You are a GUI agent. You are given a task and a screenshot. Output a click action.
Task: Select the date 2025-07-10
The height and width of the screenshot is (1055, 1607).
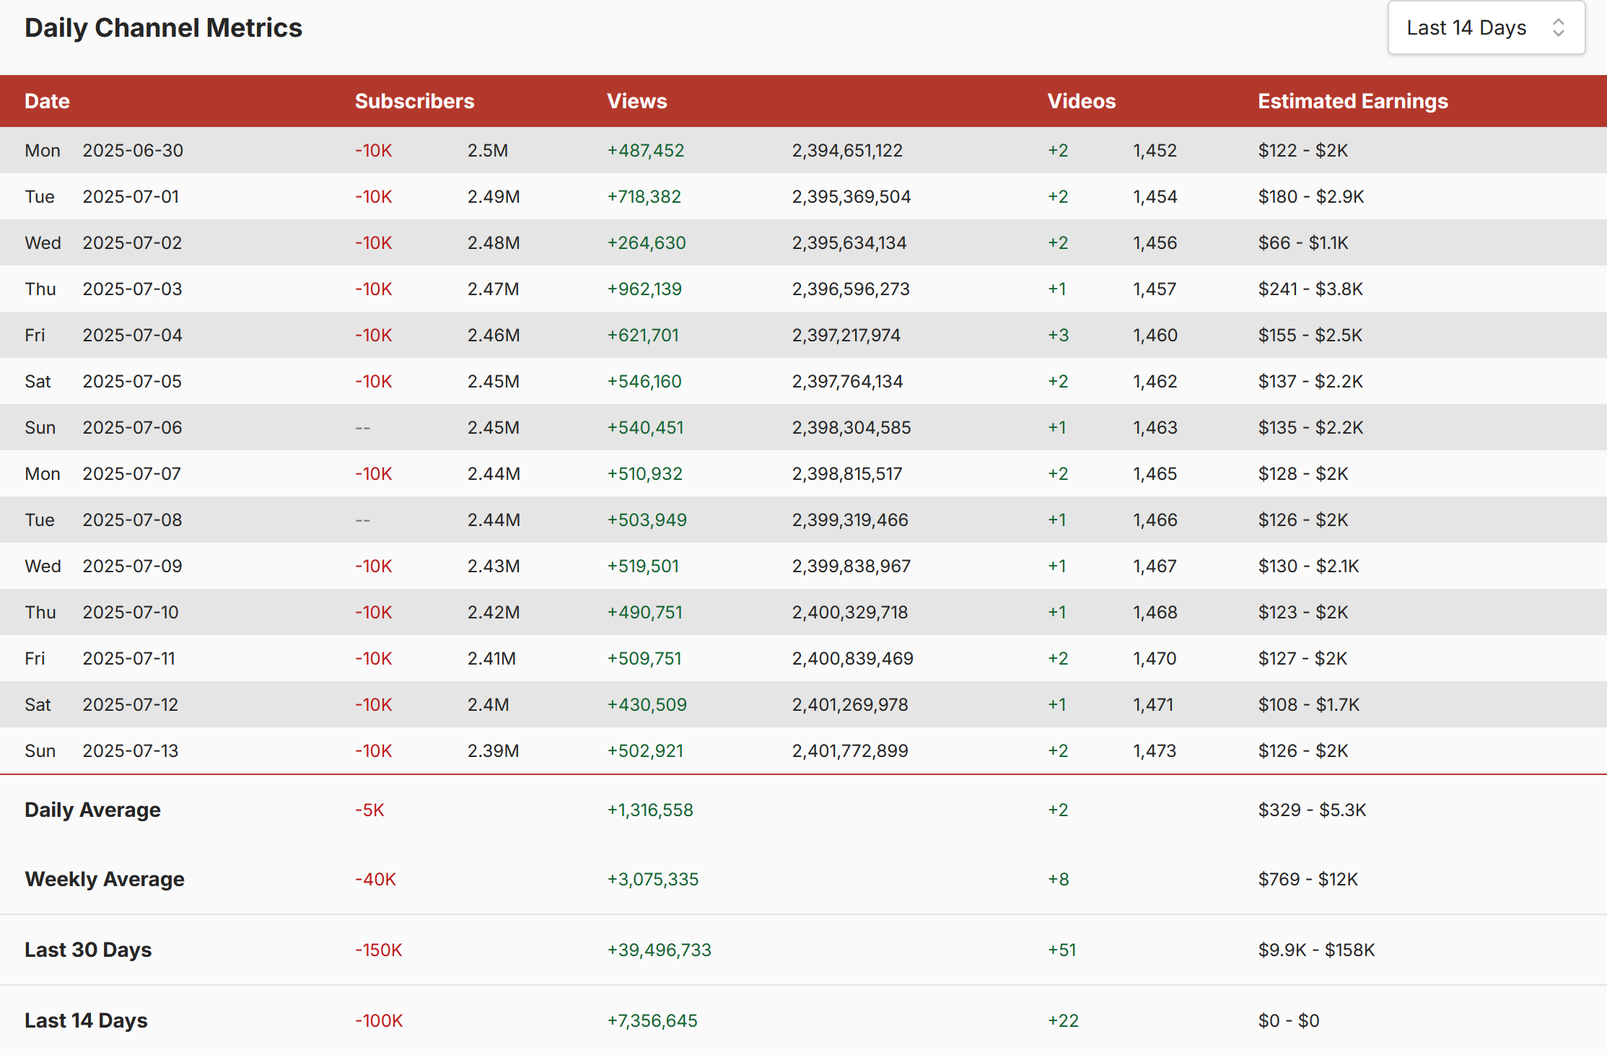[130, 612]
